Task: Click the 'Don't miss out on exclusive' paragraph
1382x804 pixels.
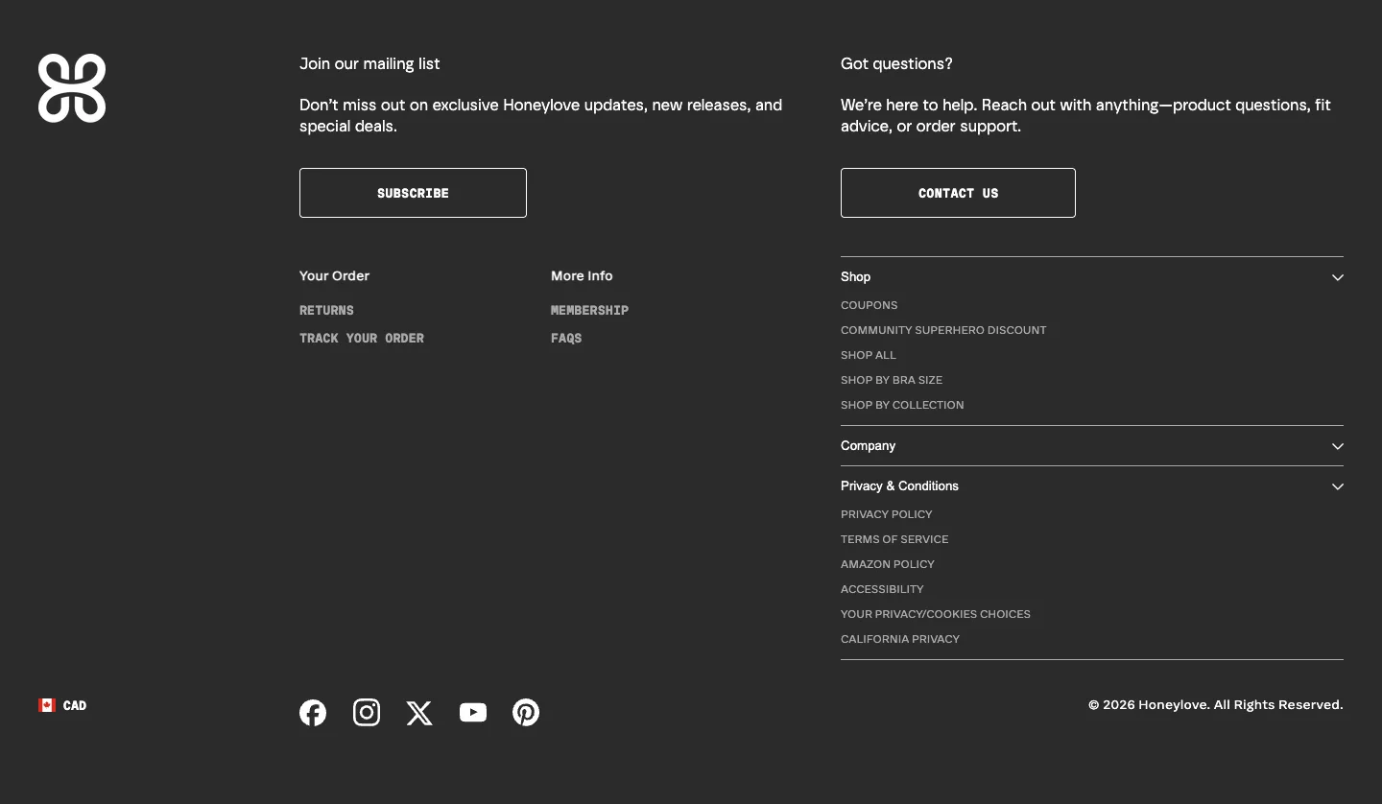Action: coord(540,115)
